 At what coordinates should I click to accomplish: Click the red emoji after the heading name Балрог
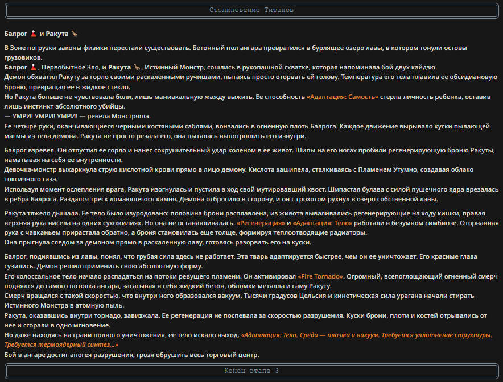34,34
